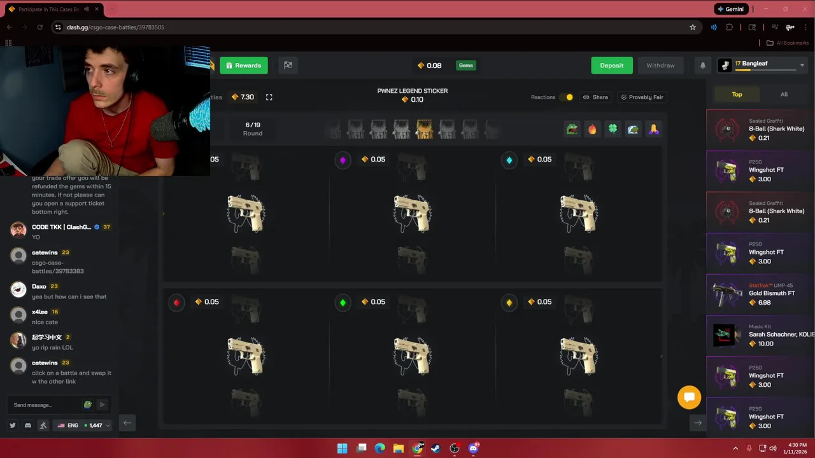
Task: Send the fire reaction emoji
Action: (592, 130)
